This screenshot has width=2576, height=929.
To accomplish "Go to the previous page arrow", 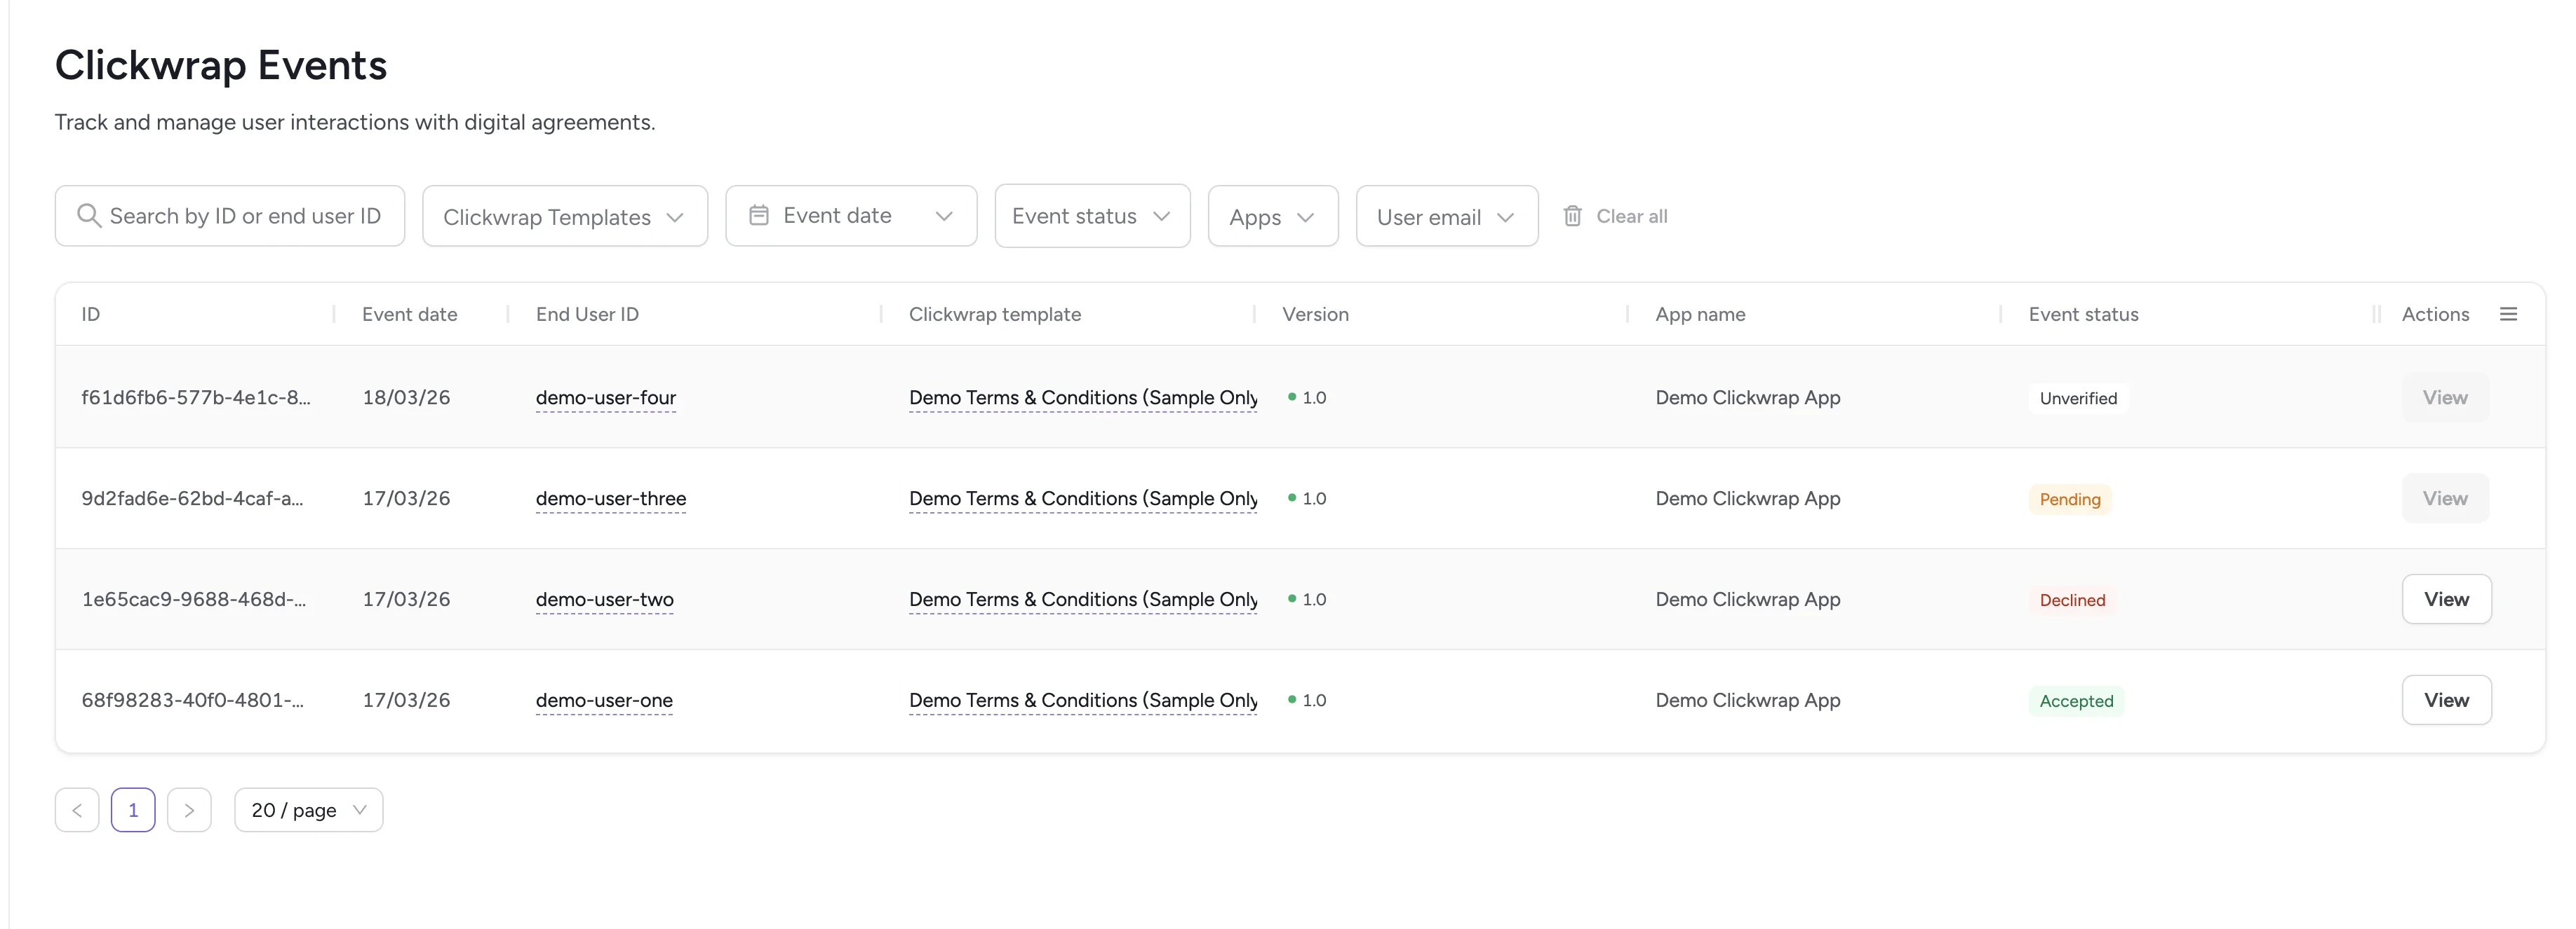I will (x=77, y=810).
